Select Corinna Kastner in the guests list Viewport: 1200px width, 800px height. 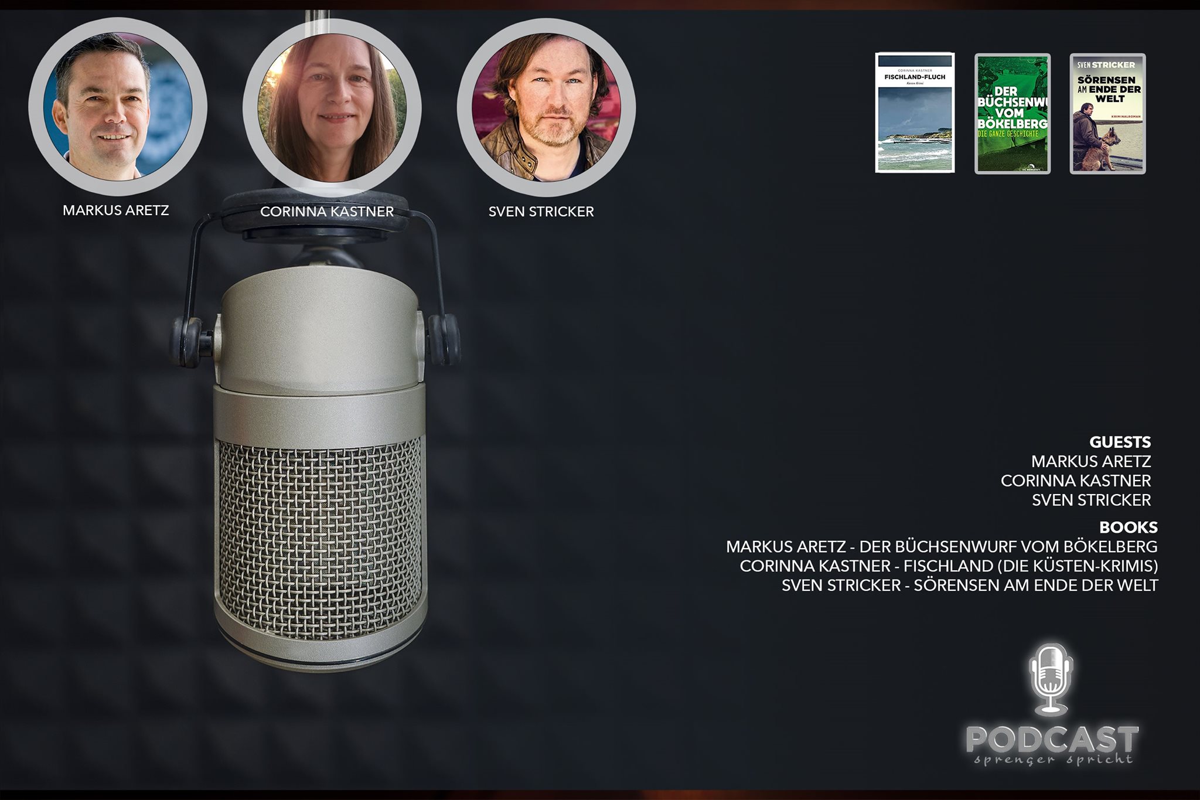point(1075,481)
